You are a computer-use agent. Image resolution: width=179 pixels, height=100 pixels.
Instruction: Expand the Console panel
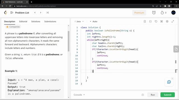79,95
